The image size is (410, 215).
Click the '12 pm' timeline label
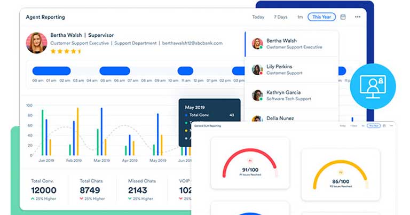pyautogui.click(x=199, y=81)
